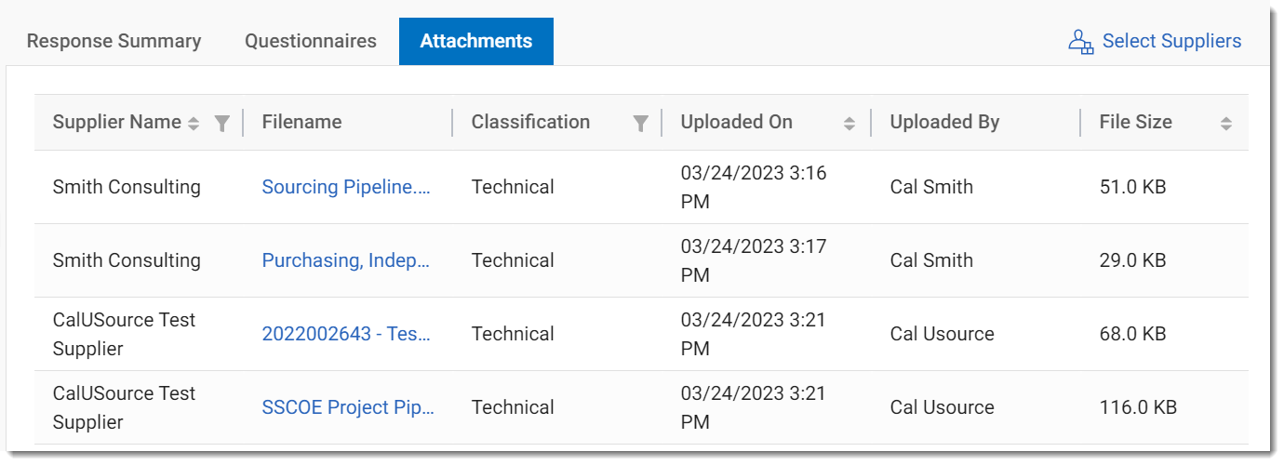Open the Sourcing Pipeline file link
1284x465 pixels.
pos(346,187)
